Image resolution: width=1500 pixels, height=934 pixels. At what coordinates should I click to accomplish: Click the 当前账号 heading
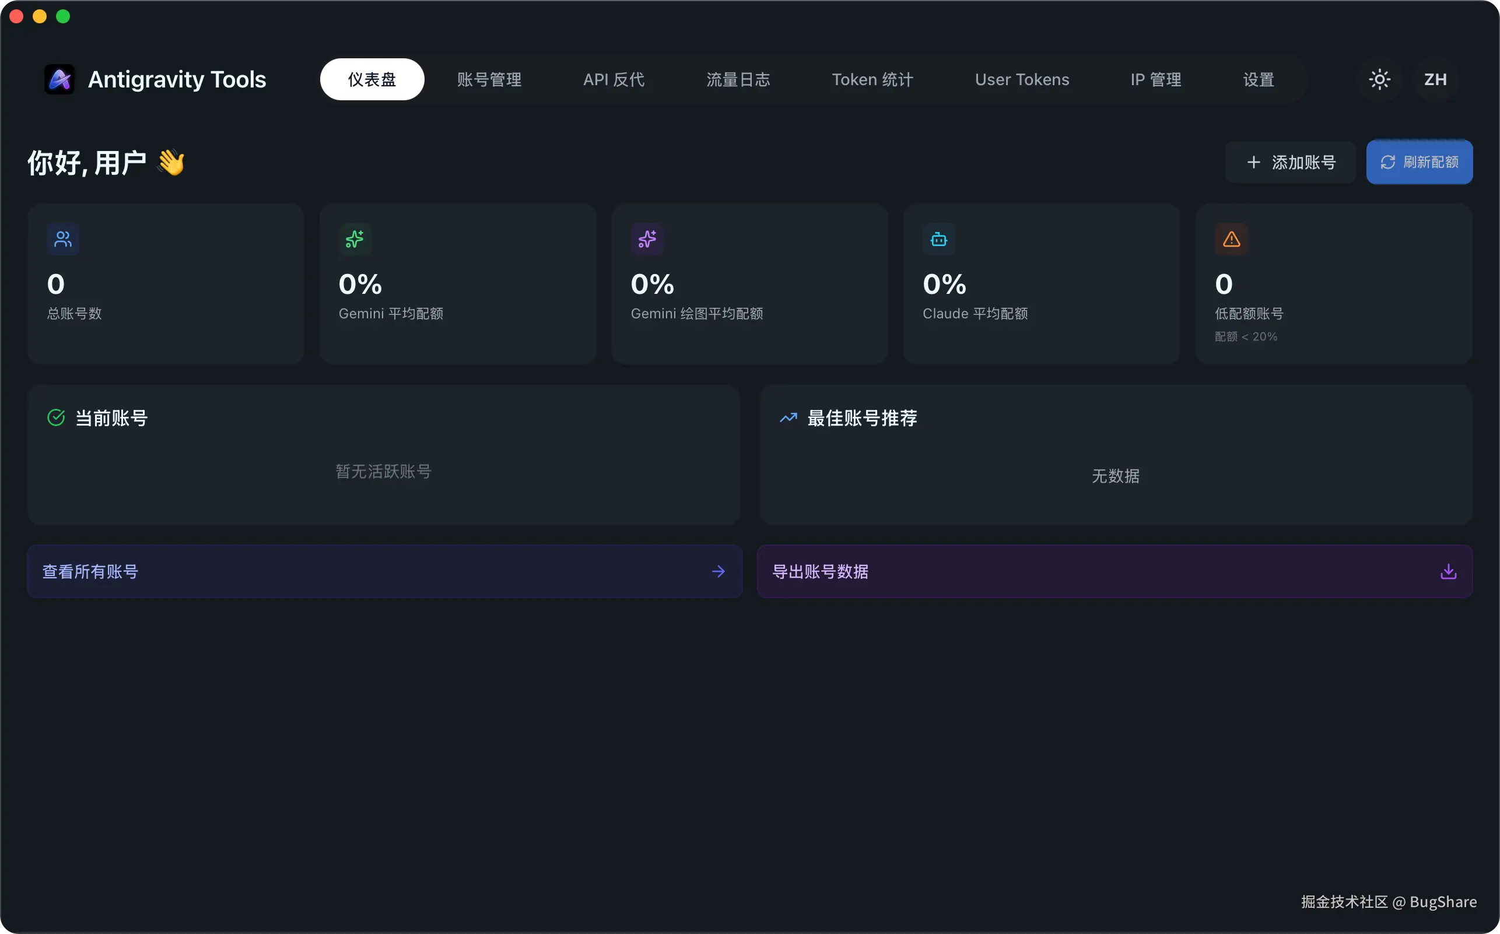tap(111, 418)
